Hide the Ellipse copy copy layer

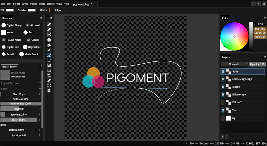click(223, 79)
